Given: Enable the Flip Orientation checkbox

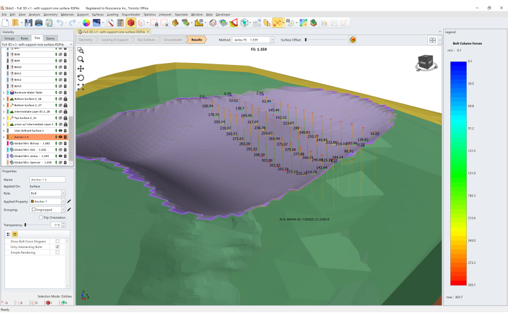Looking at the screenshot, I should 41,217.
